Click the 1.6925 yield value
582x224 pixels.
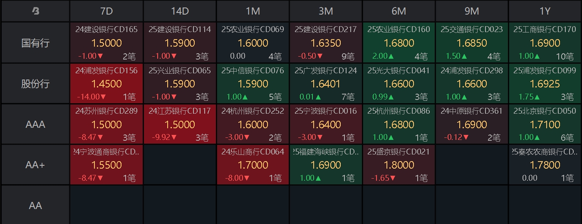(x=545, y=84)
